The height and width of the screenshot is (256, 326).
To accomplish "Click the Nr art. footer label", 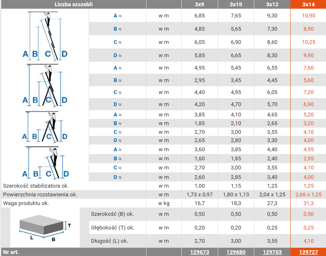I will tap(11, 252).
